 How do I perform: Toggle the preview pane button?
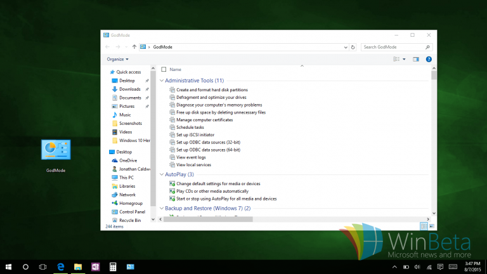pos(416,60)
